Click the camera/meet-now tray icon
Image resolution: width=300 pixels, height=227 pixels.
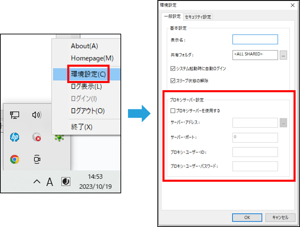(x=37, y=159)
